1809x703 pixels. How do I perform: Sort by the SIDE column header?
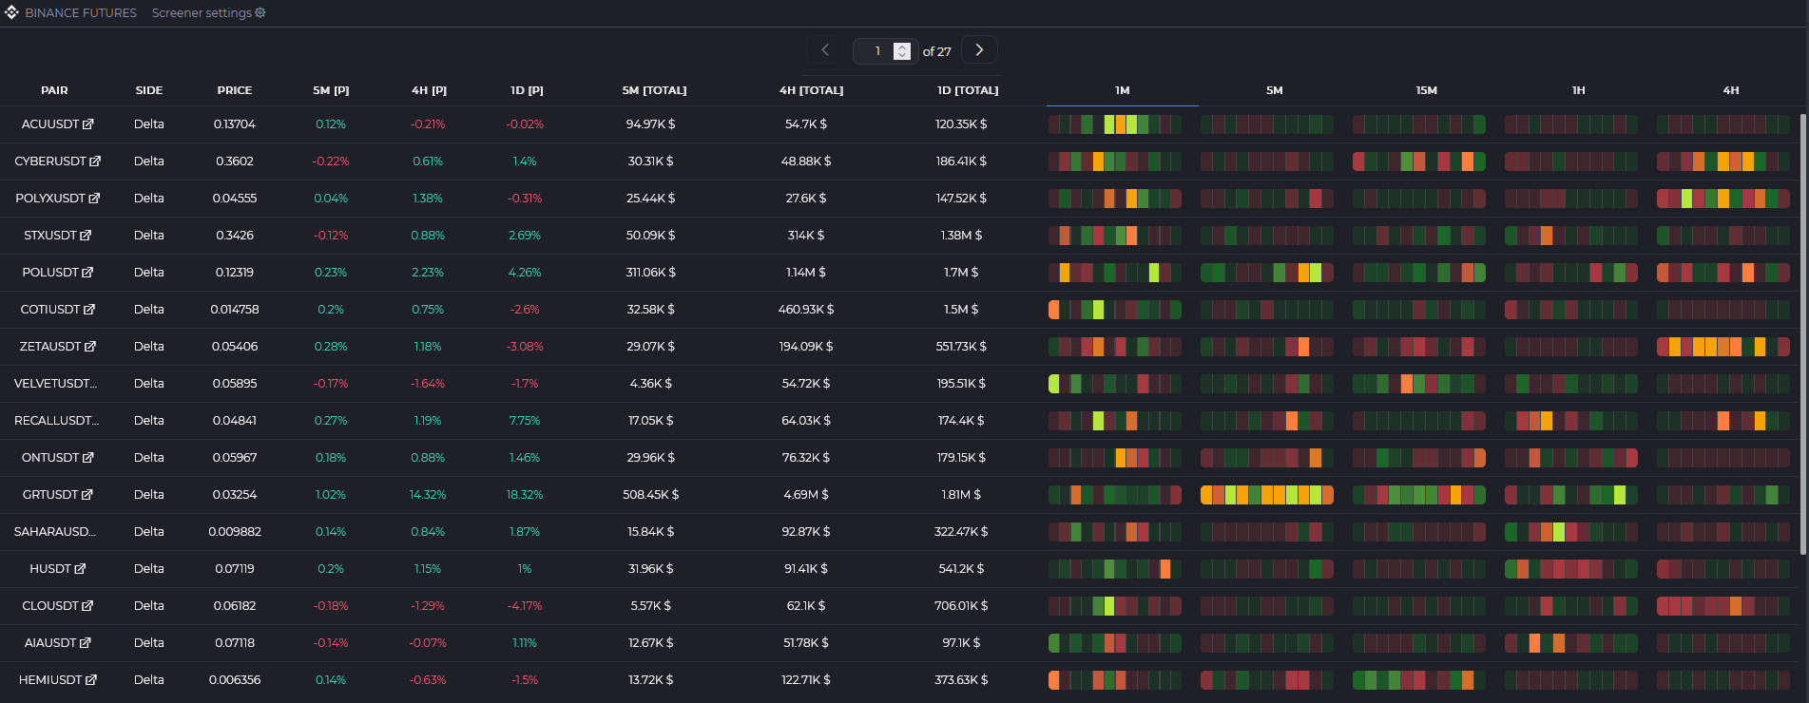[x=149, y=90]
